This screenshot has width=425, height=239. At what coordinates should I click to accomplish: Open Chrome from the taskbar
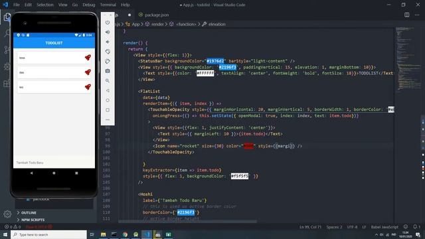125,234
